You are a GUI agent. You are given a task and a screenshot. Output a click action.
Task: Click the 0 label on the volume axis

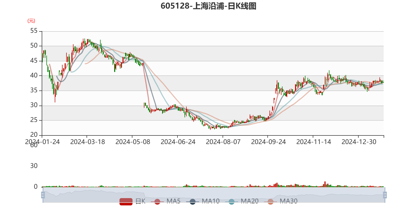[36, 187]
